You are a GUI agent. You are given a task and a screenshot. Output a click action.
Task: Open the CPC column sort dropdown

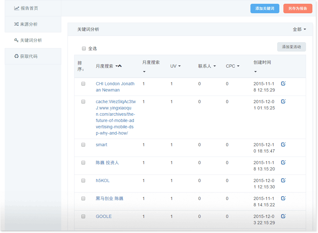coord(238,66)
